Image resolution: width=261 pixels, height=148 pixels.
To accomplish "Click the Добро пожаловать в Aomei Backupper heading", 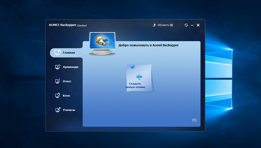I will coord(148,45).
